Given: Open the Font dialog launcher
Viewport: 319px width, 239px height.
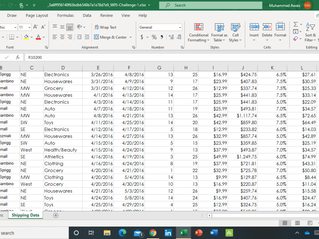Looking at the screenshot, I should (46, 47).
